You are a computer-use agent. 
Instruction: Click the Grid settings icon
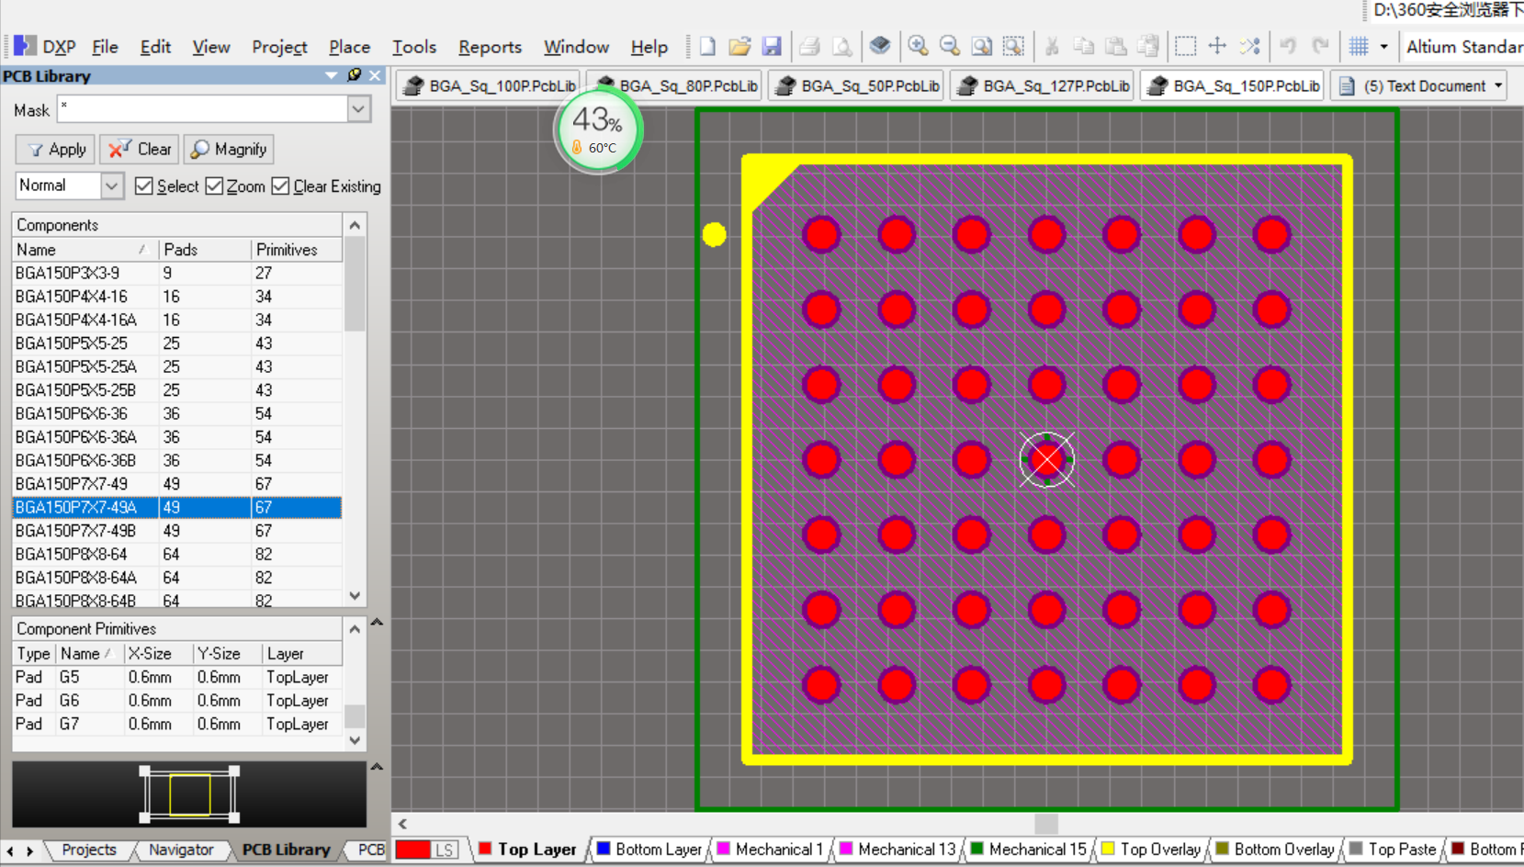pyautogui.click(x=1359, y=46)
